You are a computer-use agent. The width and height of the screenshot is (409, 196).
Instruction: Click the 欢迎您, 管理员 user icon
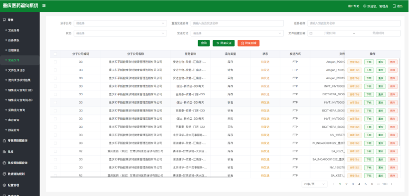pos(365,6)
